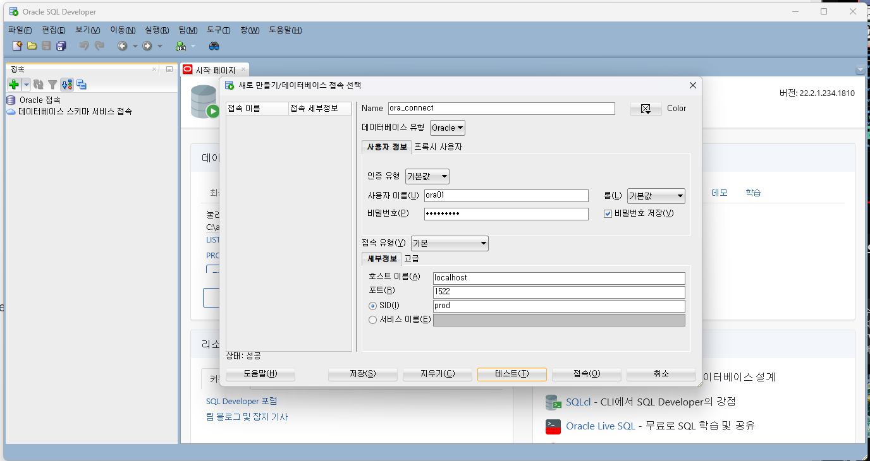This screenshot has width=870, height=461.
Task: Refresh connections icon in 접속 panel
Action: 39,84
